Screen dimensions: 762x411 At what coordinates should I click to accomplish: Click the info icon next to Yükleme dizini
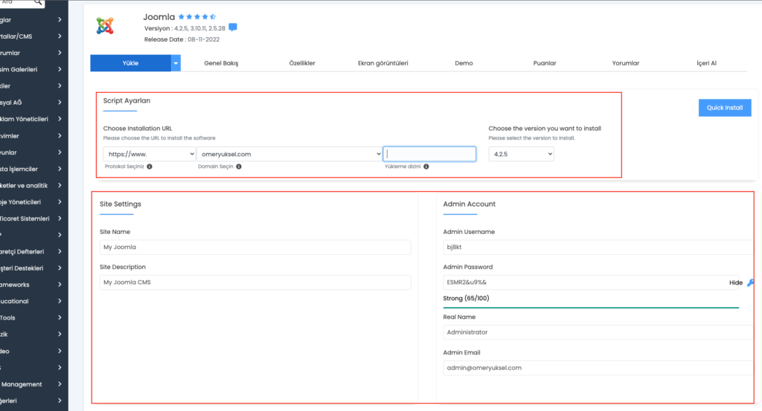[x=426, y=166]
